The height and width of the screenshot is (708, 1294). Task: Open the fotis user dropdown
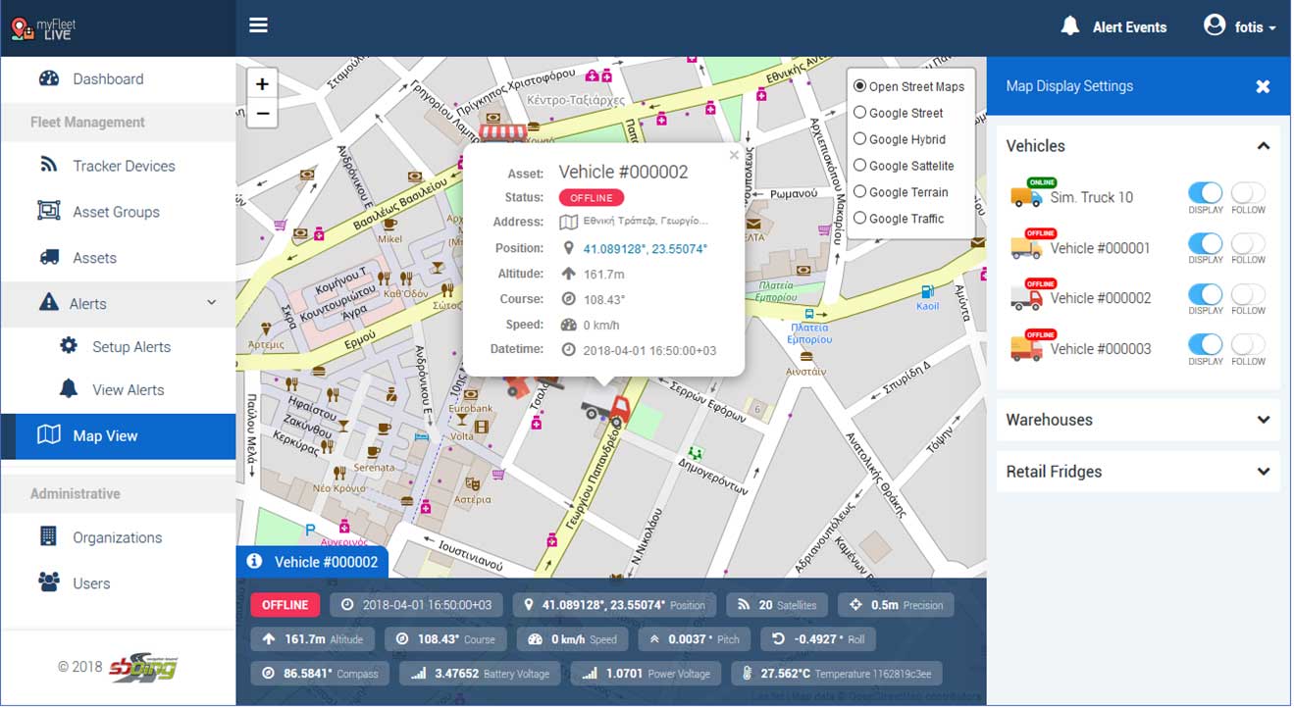(1241, 26)
